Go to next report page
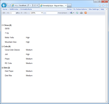This screenshot has height=104, width=109. click(x=22, y=13)
